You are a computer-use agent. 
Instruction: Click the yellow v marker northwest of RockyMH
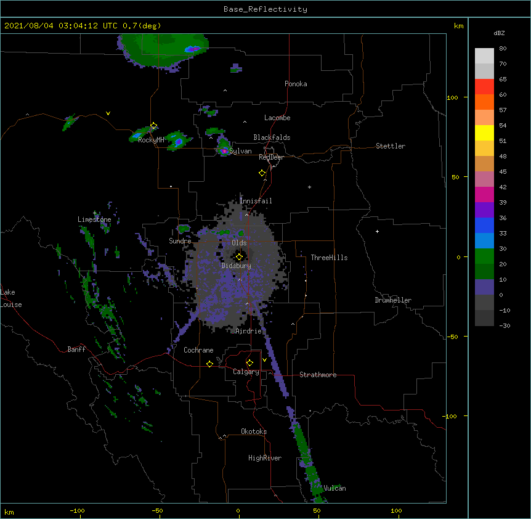(108, 113)
